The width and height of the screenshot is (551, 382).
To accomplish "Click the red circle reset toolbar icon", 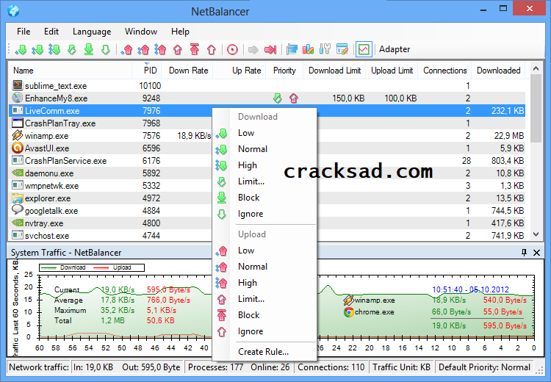I will coord(232,49).
